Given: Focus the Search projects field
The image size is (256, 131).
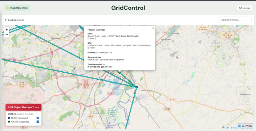Looking at the screenshot, I should pyautogui.click(x=235, y=20).
